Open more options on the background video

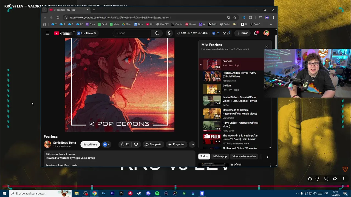point(344,179)
